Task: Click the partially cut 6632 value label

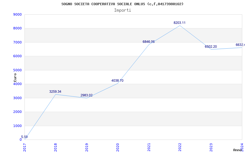Action: 240,45
